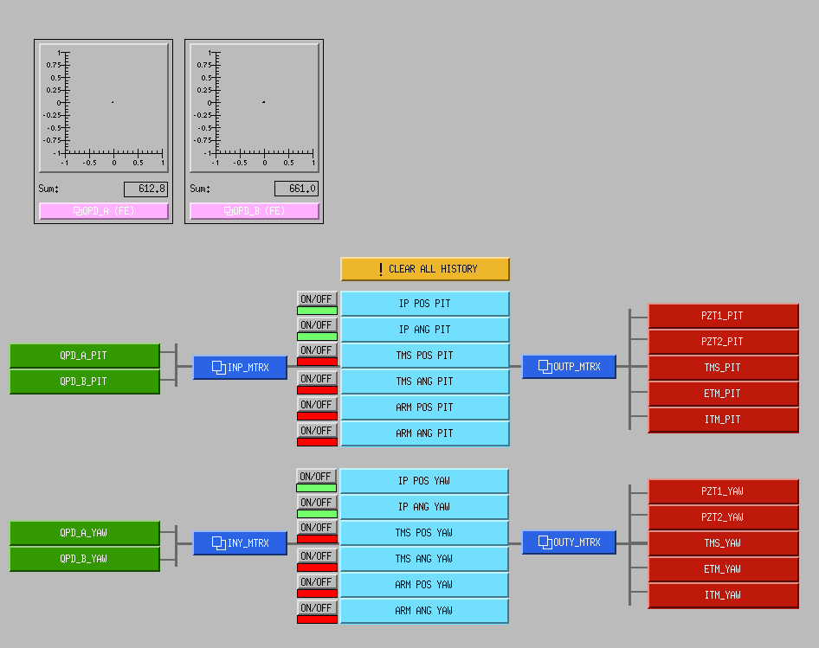Screen dimensions: 819x648
Task: Open the ITM_YAW output block
Action: pyautogui.click(x=724, y=595)
